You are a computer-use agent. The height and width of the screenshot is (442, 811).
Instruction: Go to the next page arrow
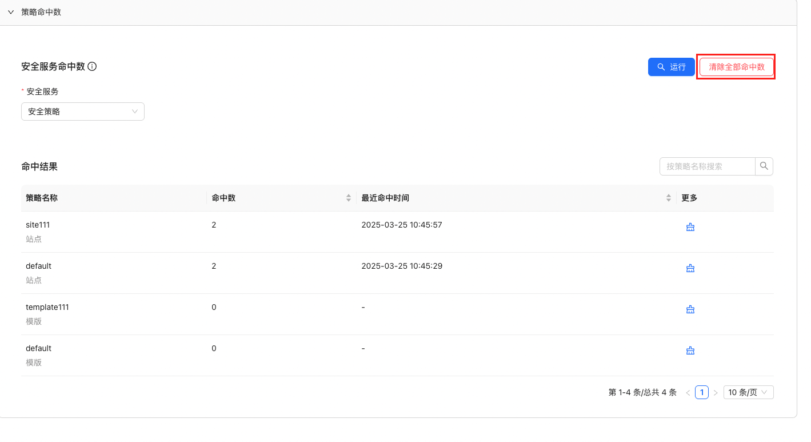716,393
